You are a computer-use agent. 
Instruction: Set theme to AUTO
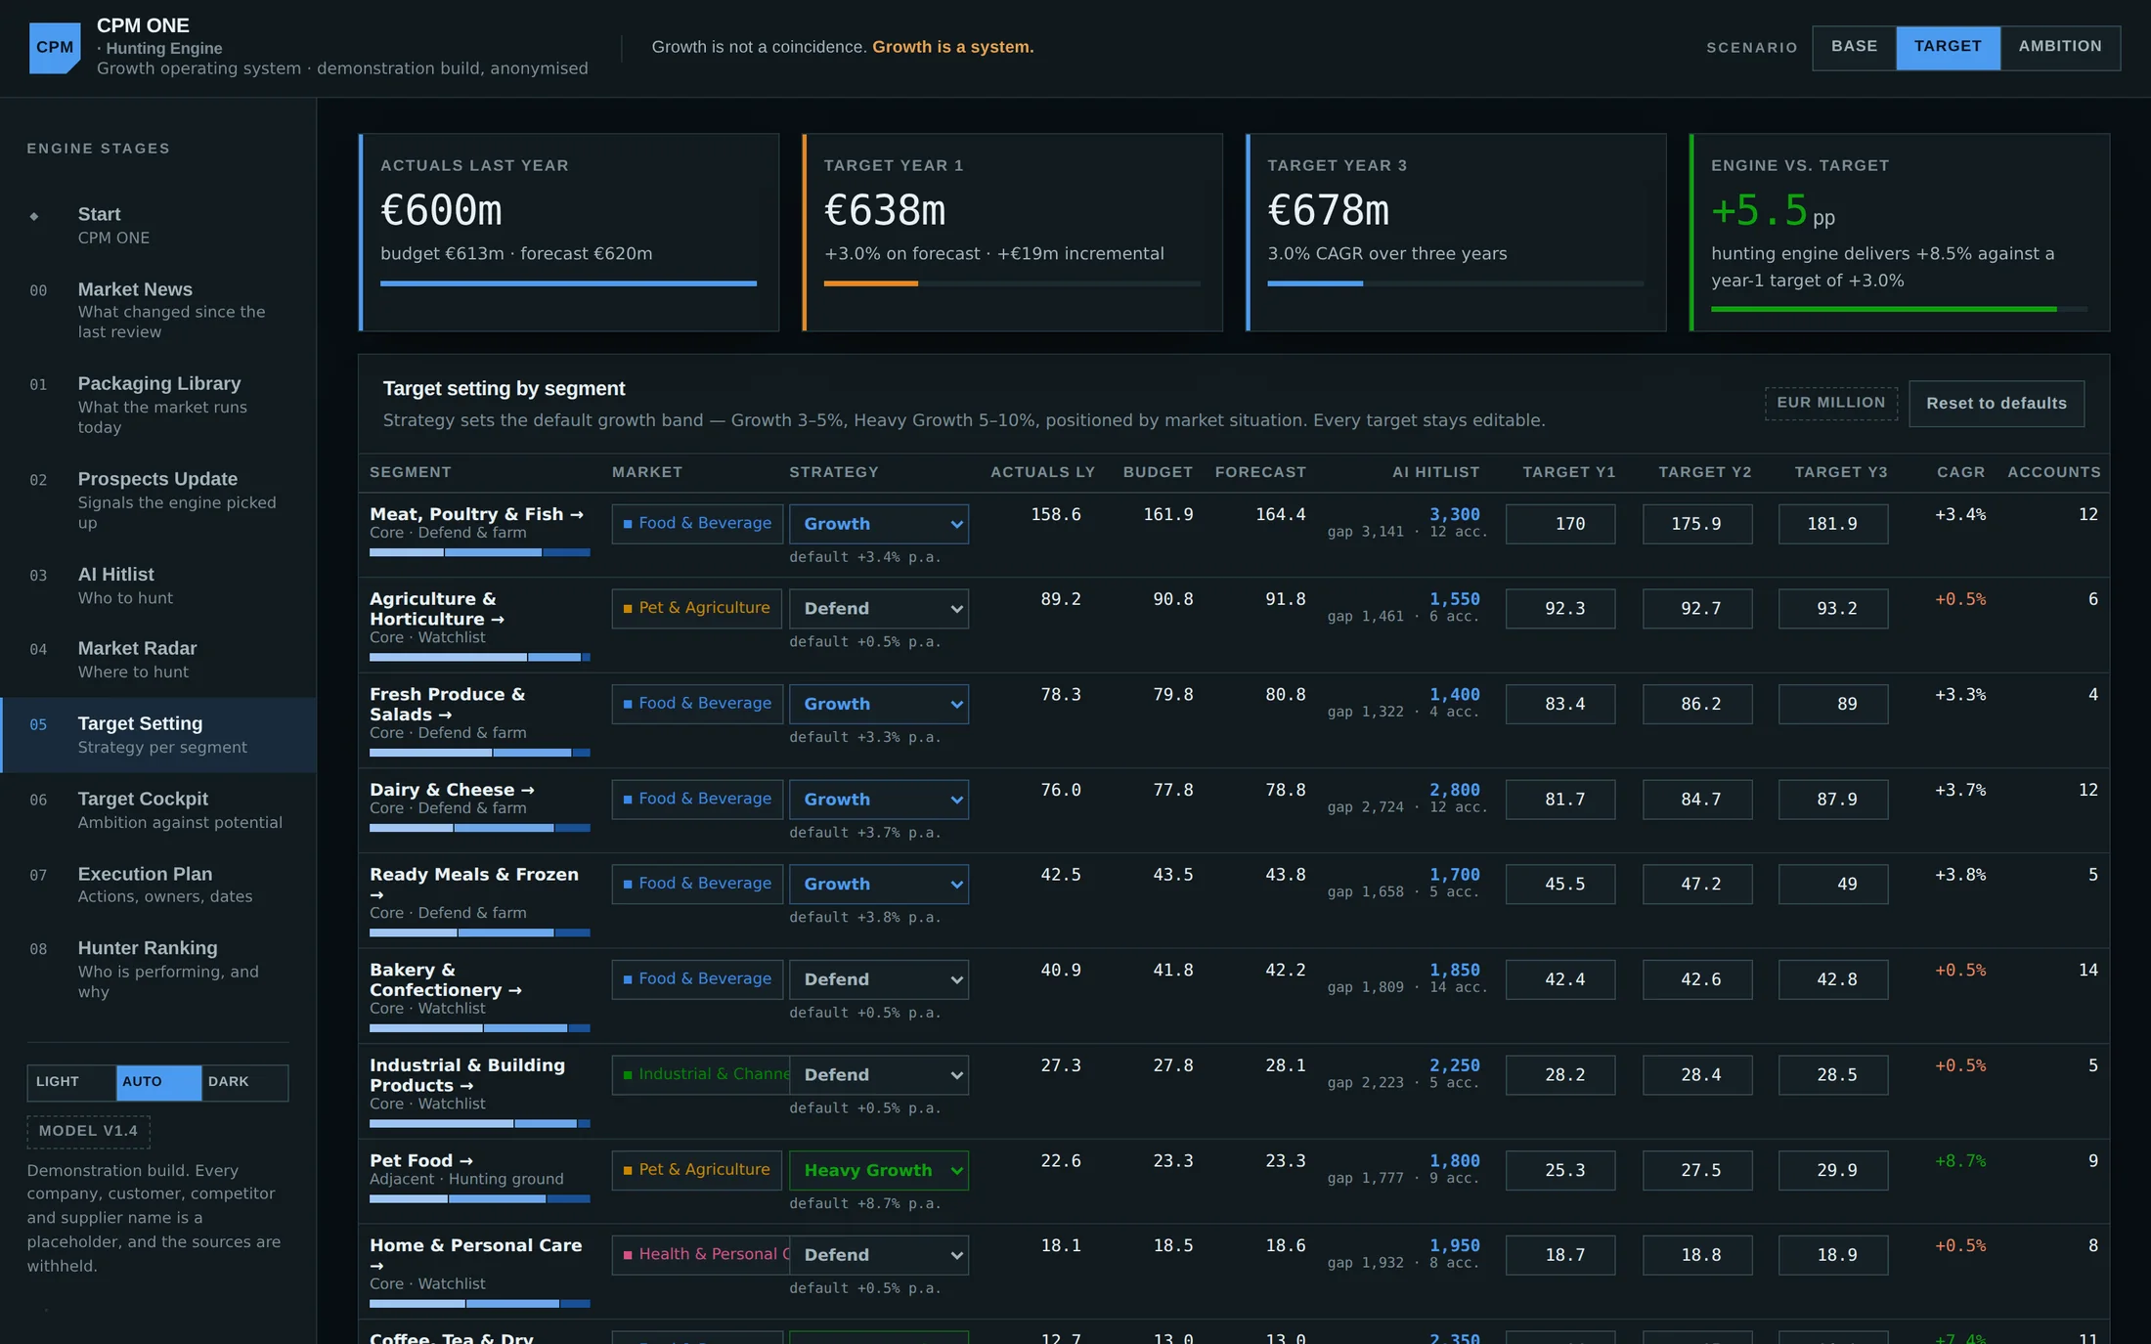coord(158,1082)
